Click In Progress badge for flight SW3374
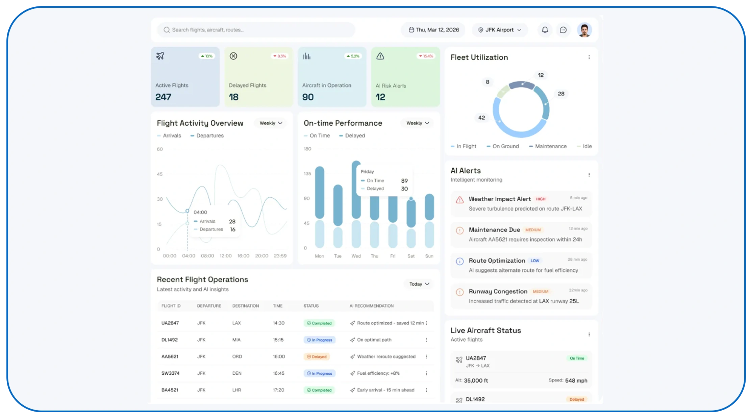Image resolution: width=751 pixels, height=419 pixels. [x=320, y=373]
